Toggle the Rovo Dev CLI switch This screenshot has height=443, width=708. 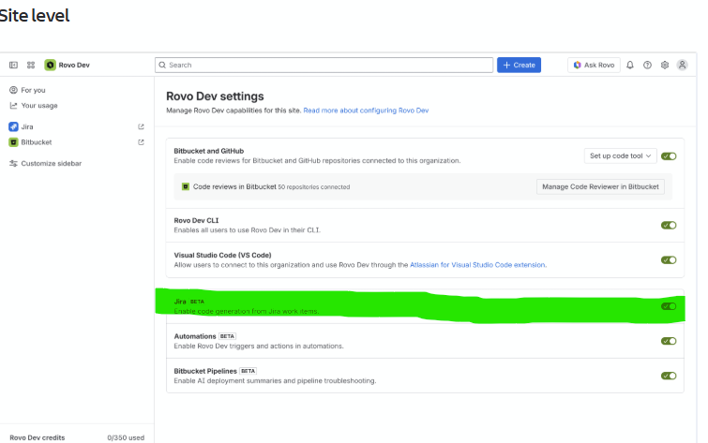669,225
